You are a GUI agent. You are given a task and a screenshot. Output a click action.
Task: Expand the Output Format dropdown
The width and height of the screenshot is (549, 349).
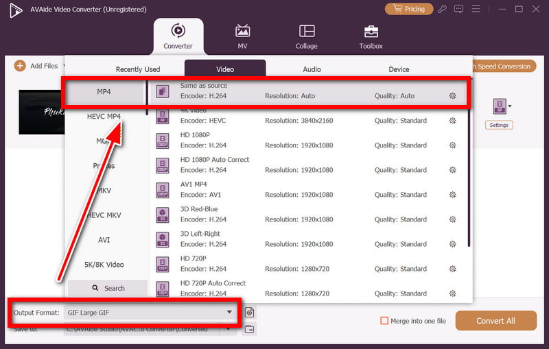point(229,313)
